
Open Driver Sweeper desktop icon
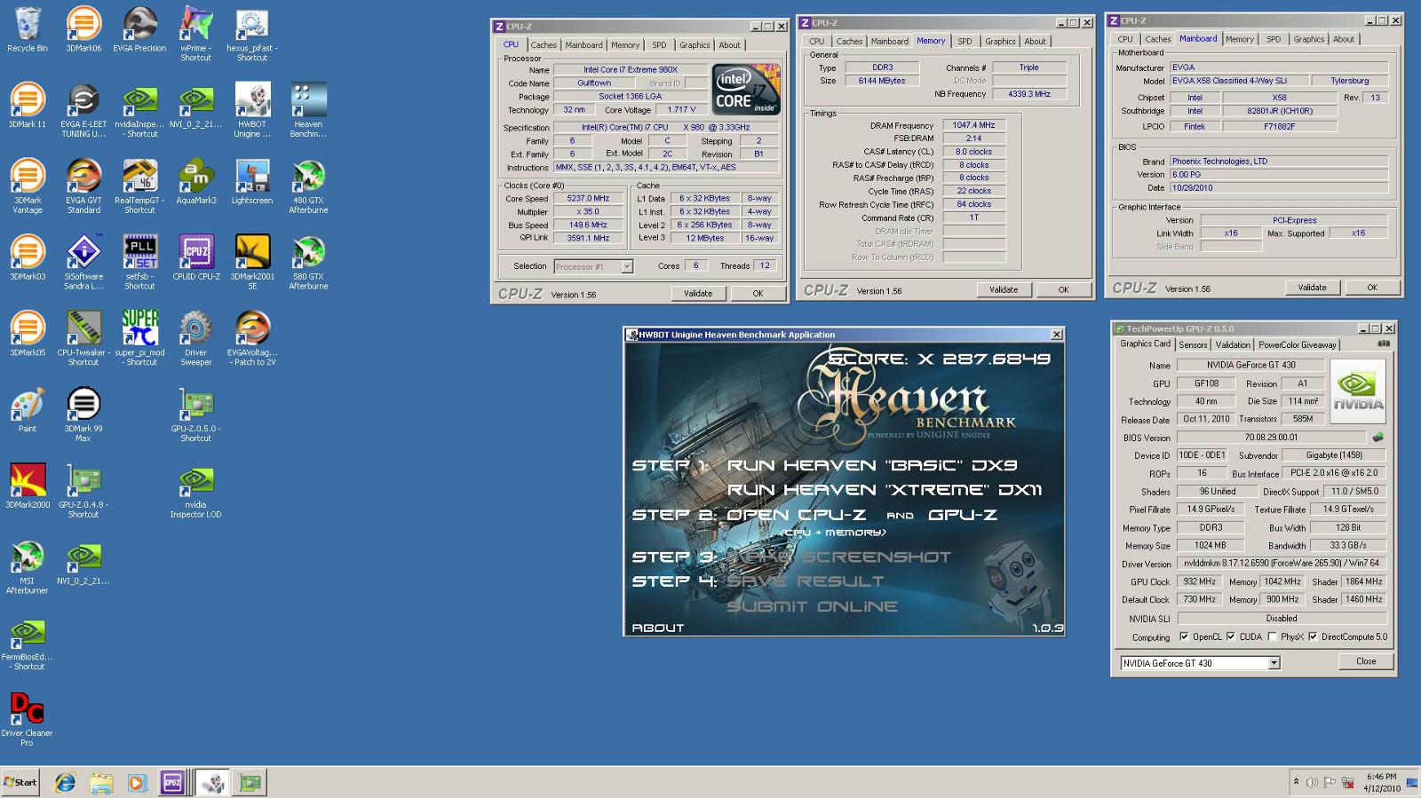click(x=195, y=338)
